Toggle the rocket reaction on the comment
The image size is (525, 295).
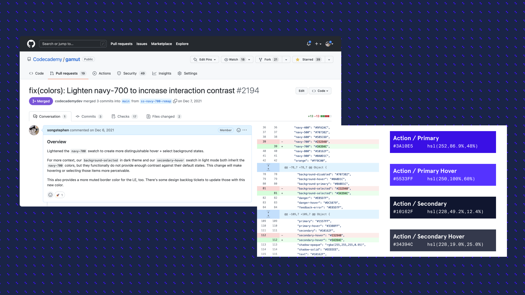point(60,195)
